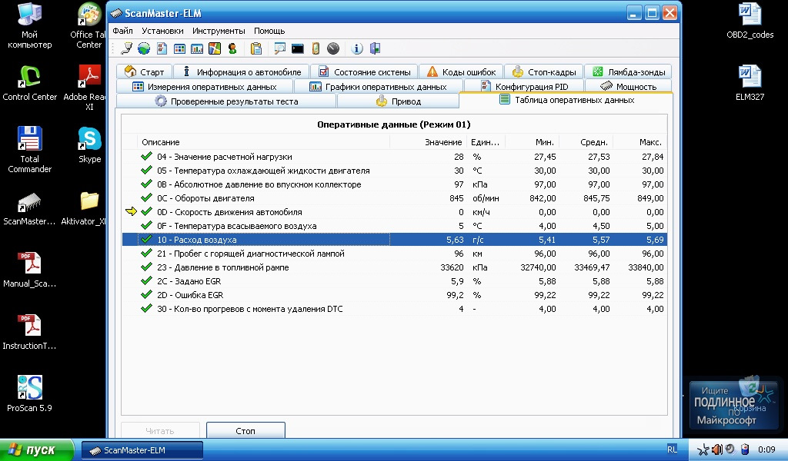Click the four-color squares toolbar icon
Screen dimensions: 788x461
tap(215, 48)
